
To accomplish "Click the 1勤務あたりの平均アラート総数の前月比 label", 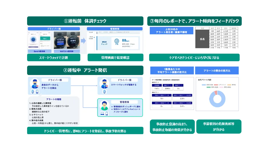I will [x=172, y=70].
